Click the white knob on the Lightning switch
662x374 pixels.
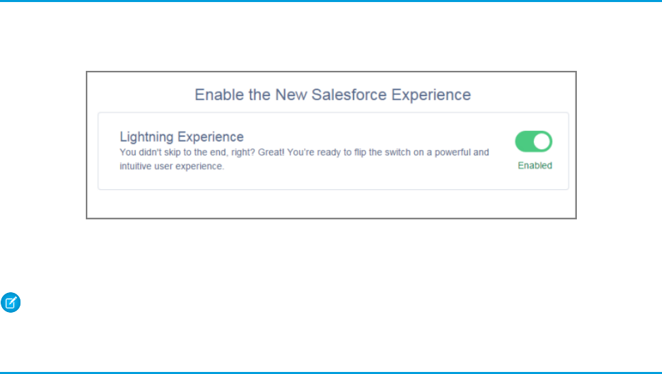tap(542, 142)
